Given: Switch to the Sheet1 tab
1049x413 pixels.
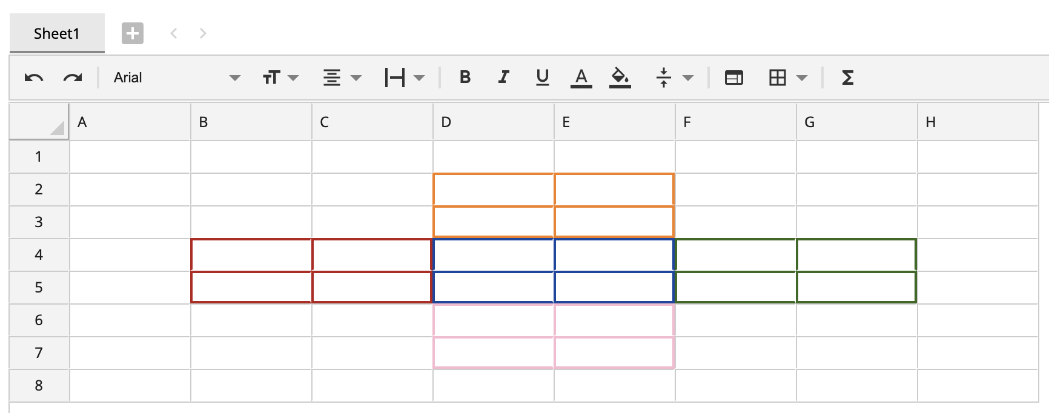Looking at the screenshot, I should 57,33.
